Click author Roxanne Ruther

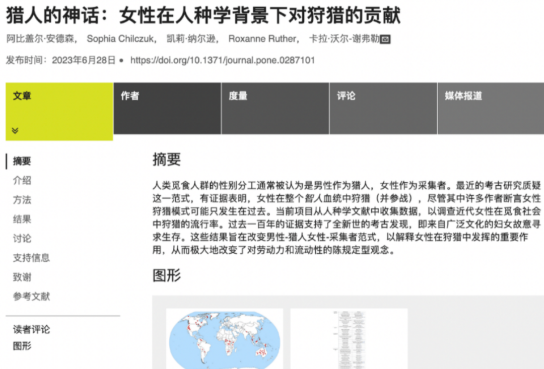tap(262, 38)
